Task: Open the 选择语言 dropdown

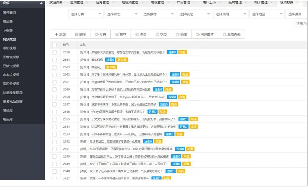Action: point(297,14)
